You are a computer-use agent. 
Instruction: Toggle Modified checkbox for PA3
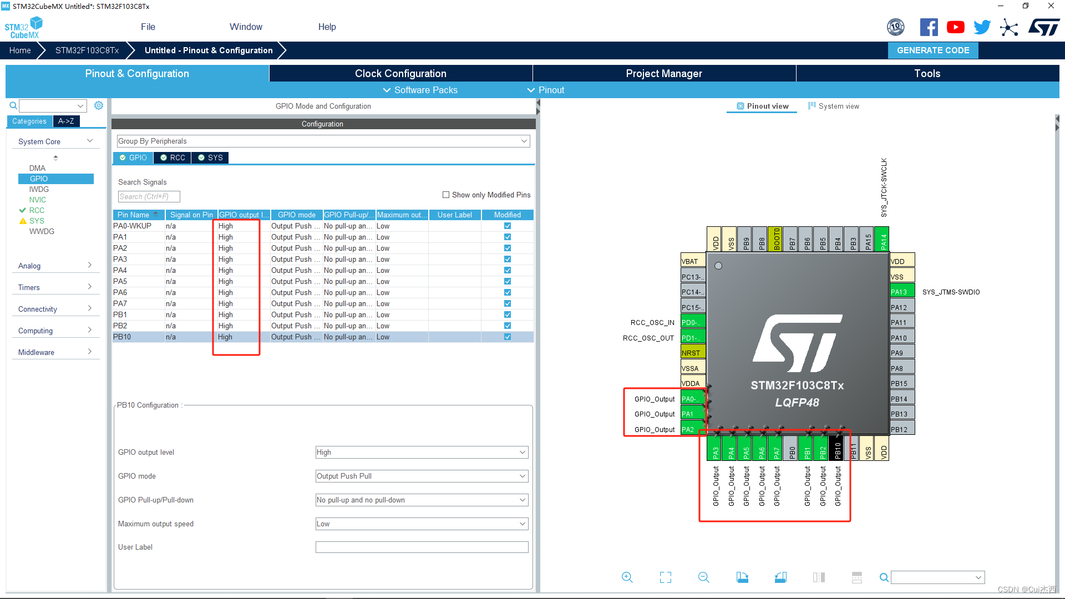508,259
